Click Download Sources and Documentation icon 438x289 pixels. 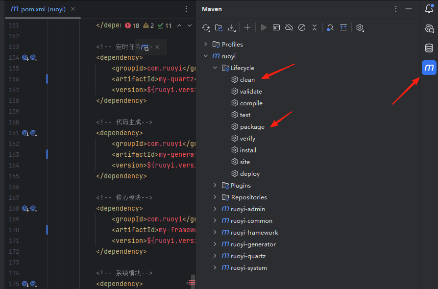(x=232, y=28)
